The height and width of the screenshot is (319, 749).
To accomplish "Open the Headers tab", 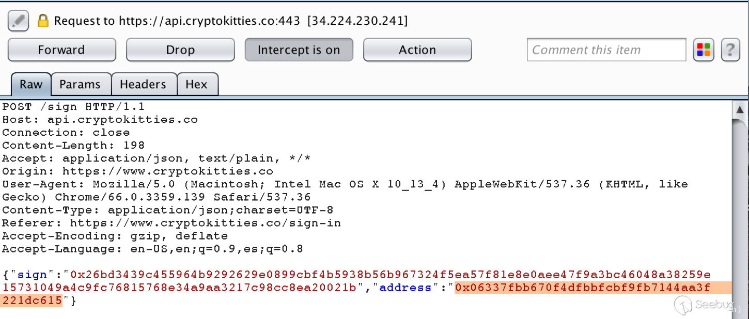I will click(143, 85).
